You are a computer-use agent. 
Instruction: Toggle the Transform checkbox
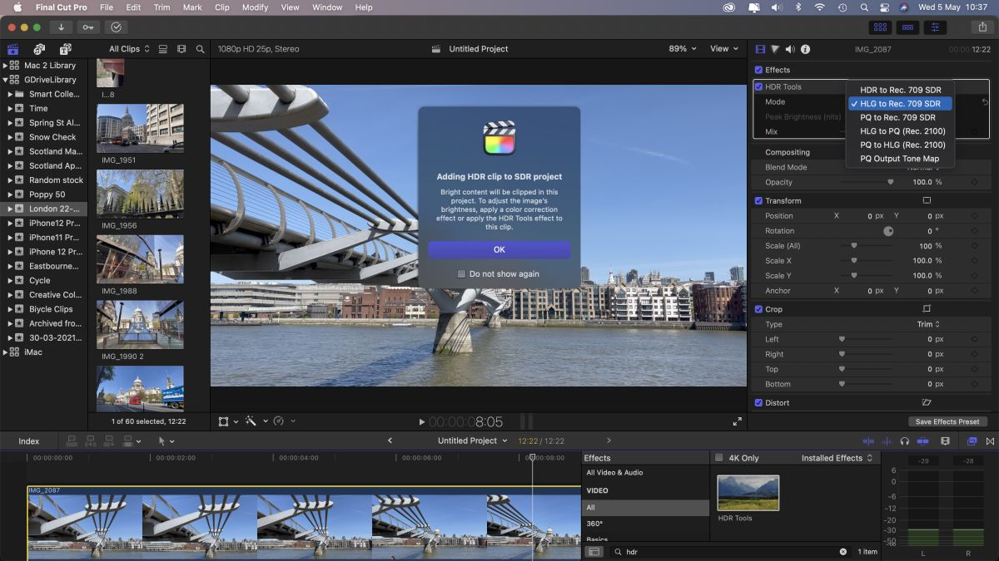coord(758,200)
